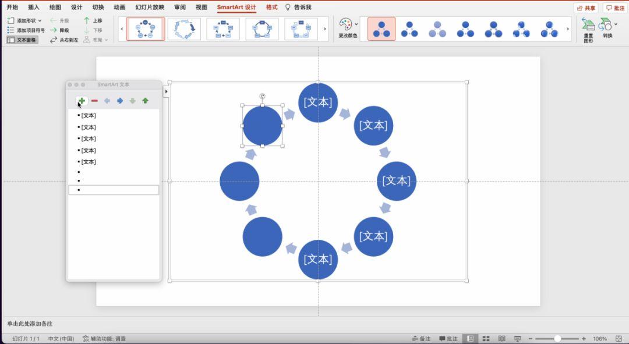Select the first highlighted SmartArt style

pos(381,29)
